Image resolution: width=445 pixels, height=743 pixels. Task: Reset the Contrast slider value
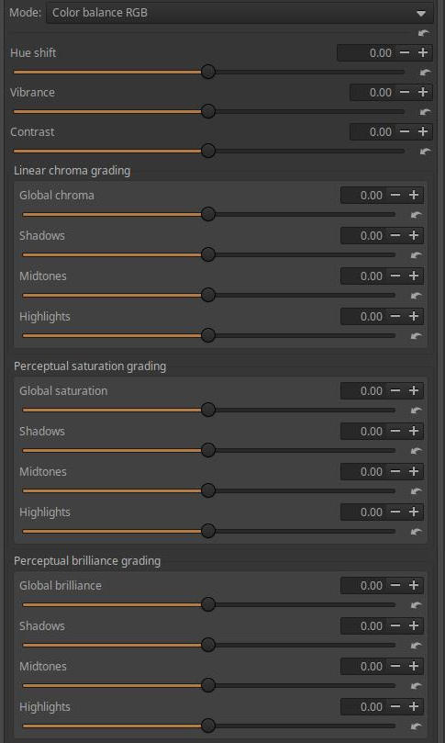[425, 152]
